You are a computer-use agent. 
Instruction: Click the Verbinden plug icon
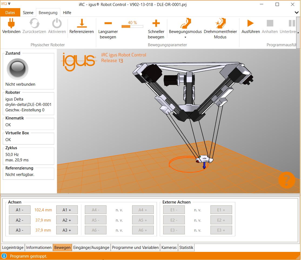[11, 24]
